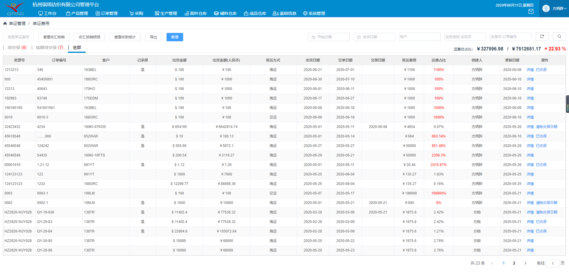Open 详情 for order 124242
This screenshot has height=277, width=569.
pyautogui.click(x=530, y=146)
